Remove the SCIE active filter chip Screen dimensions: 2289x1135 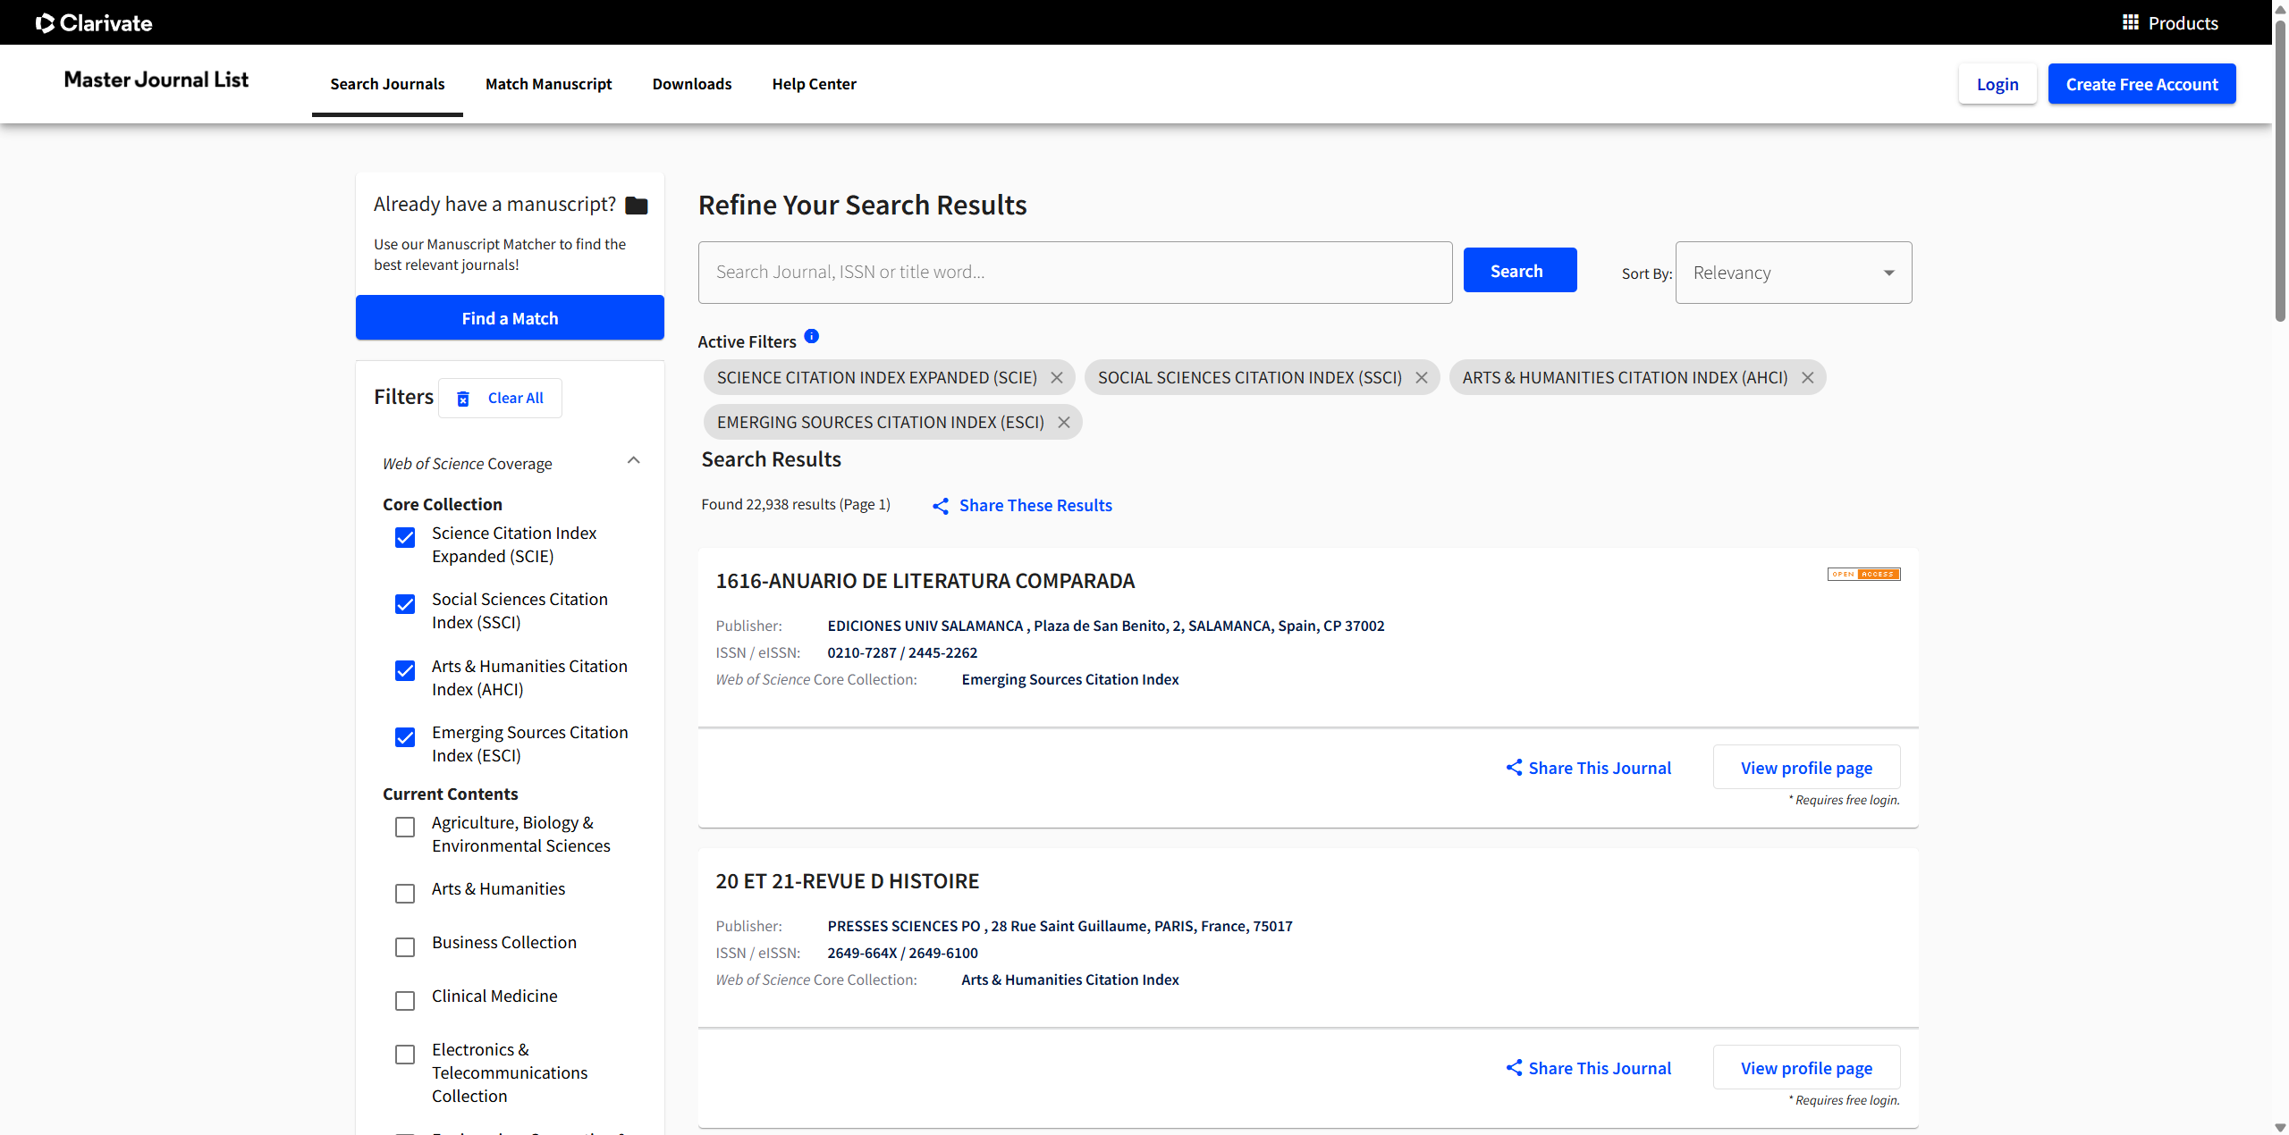click(x=1057, y=378)
